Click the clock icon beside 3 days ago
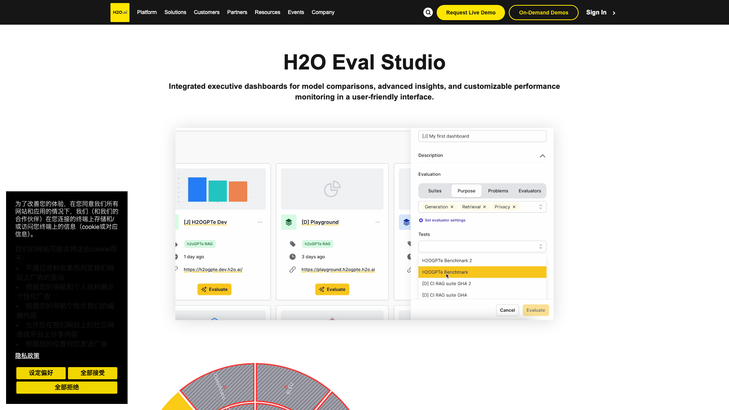 (x=292, y=257)
